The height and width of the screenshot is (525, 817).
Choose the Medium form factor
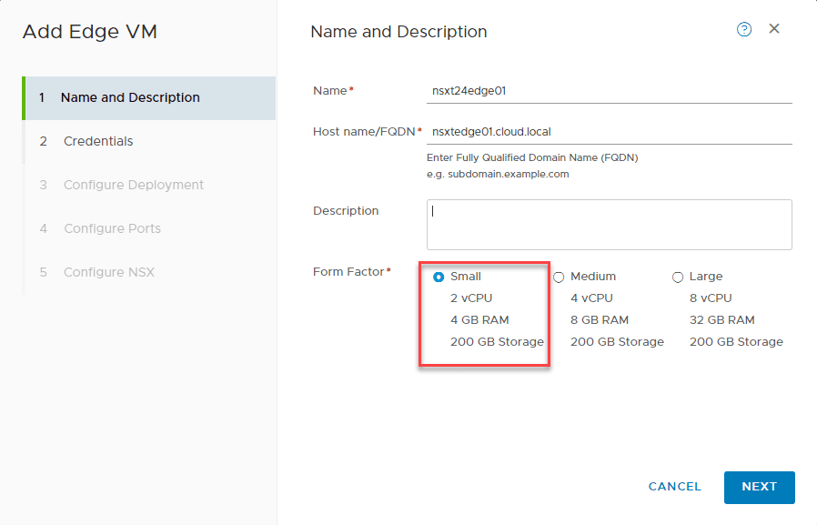click(558, 277)
